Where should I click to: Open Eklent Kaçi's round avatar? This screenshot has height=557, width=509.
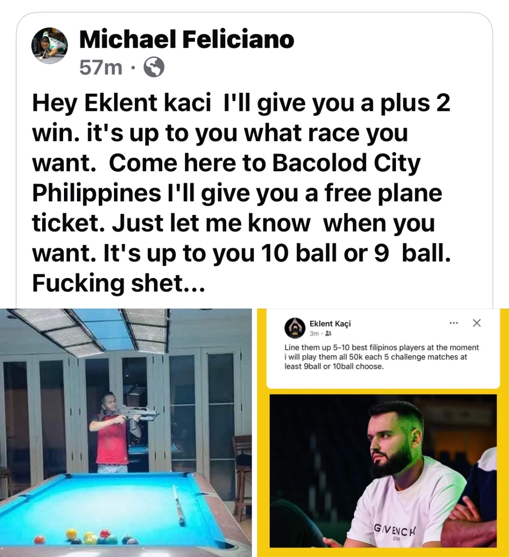tap(294, 328)
